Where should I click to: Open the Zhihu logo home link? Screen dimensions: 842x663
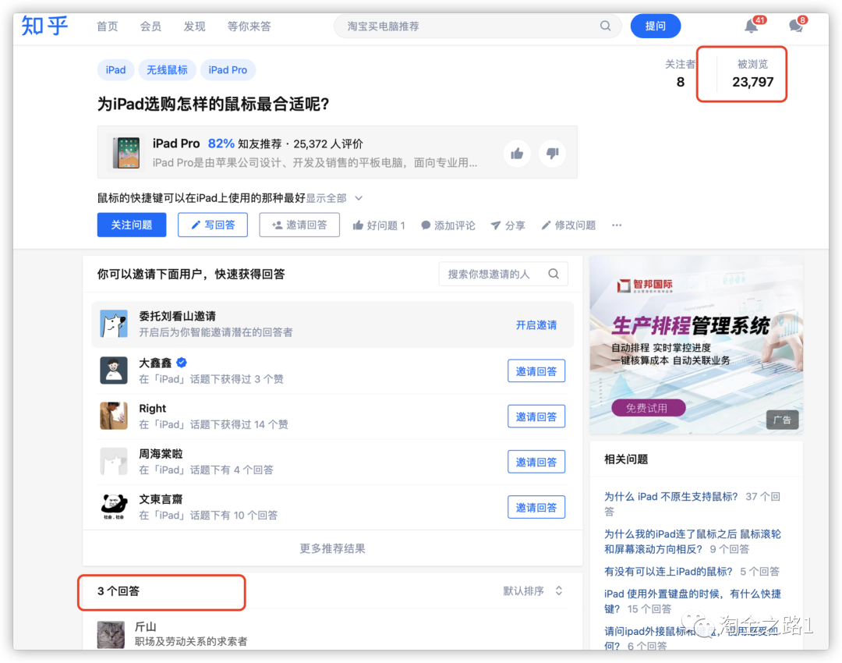pyautogui.click(x=44, y=26)
